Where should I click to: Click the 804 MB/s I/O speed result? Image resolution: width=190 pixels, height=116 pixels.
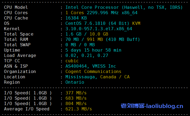click(76, 103)
